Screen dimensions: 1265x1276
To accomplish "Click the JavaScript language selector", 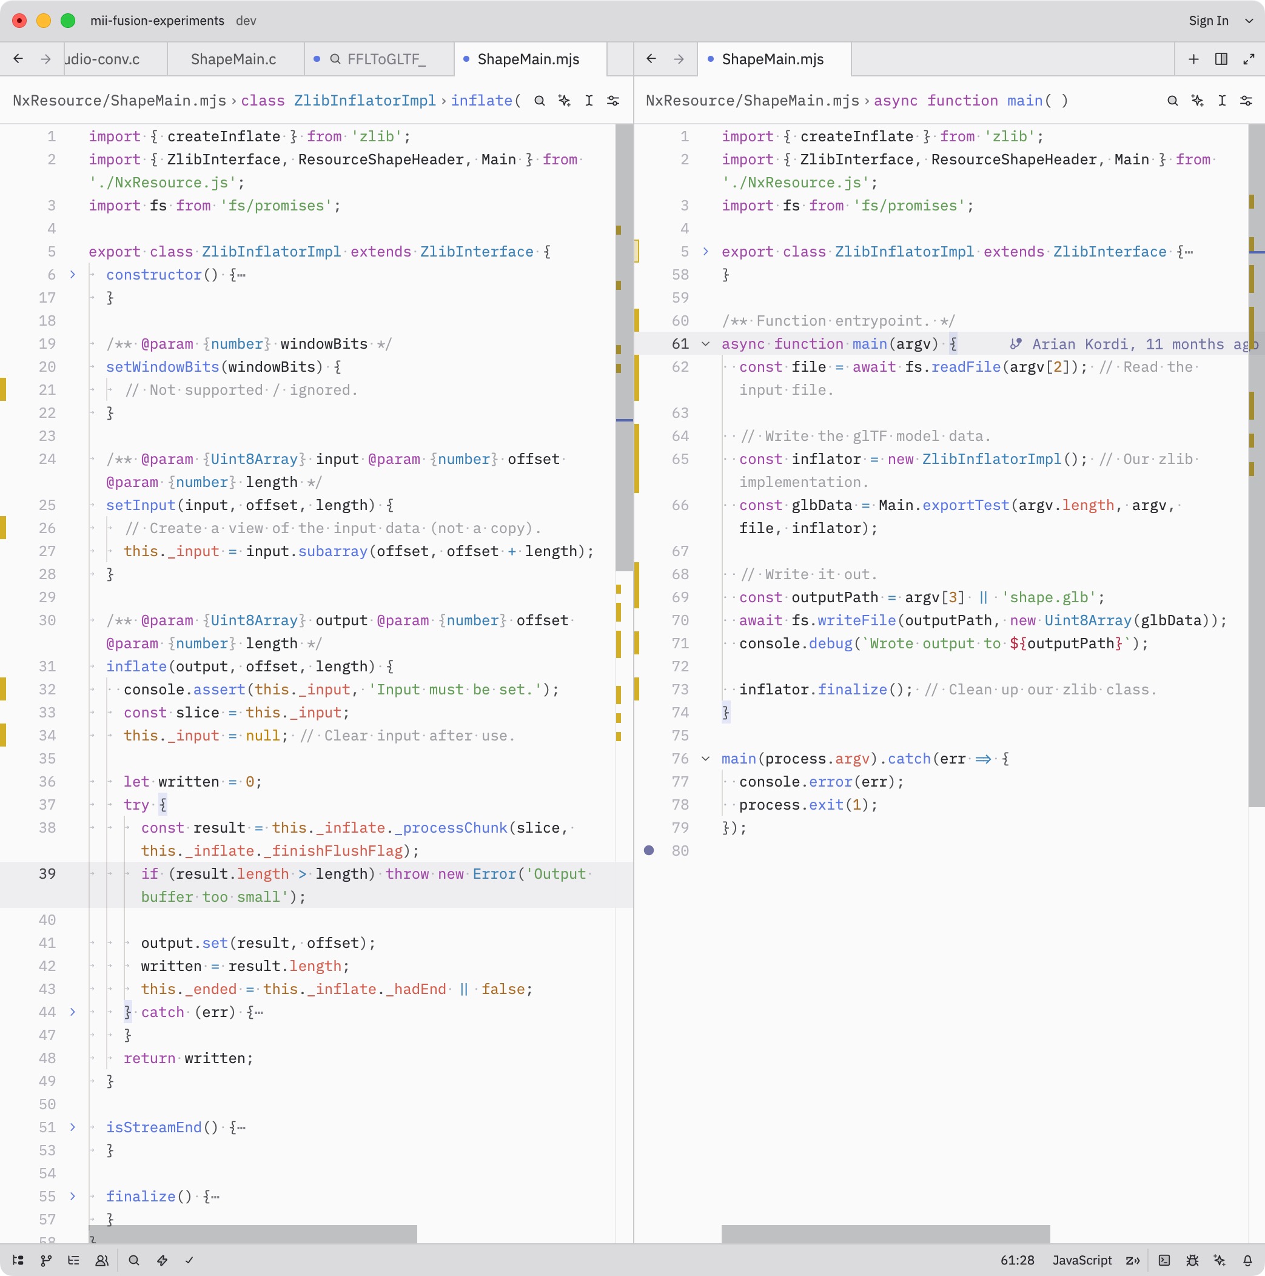I will point(1081,1260).
